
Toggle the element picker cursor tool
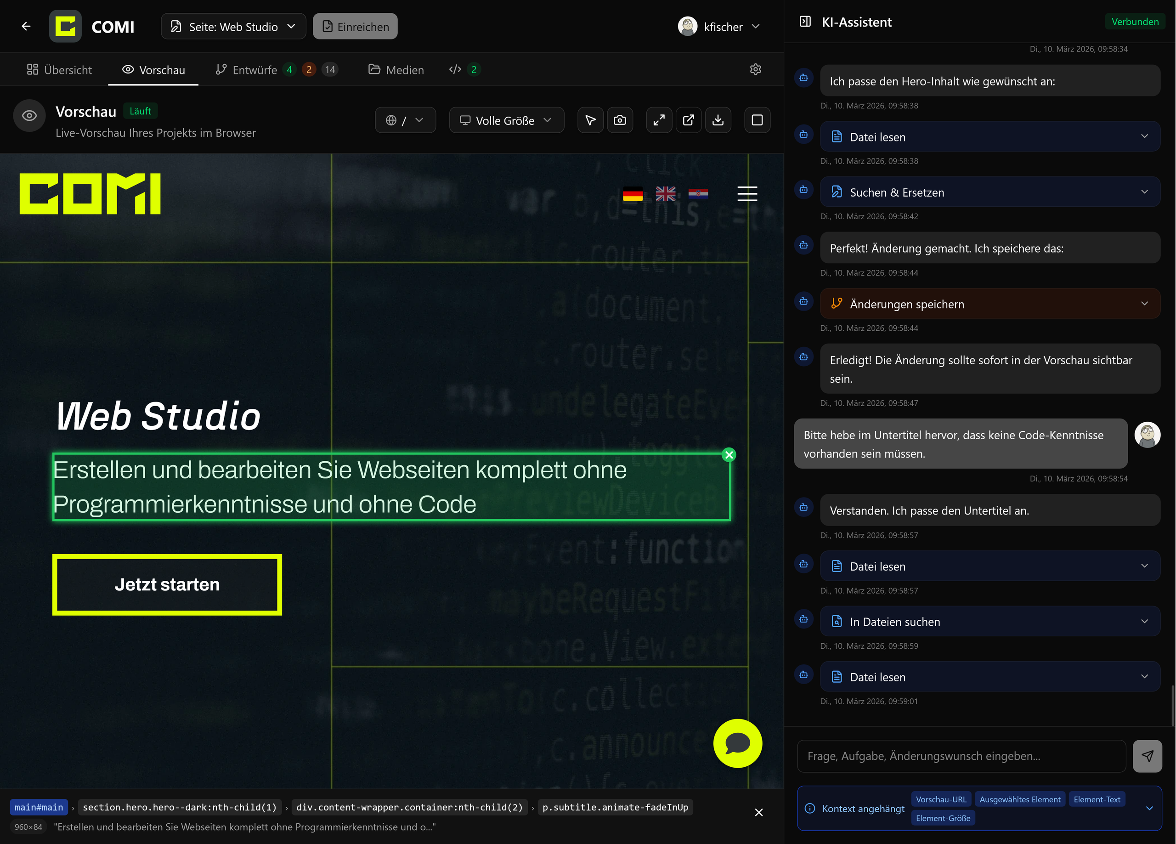(x=591, y=120)
